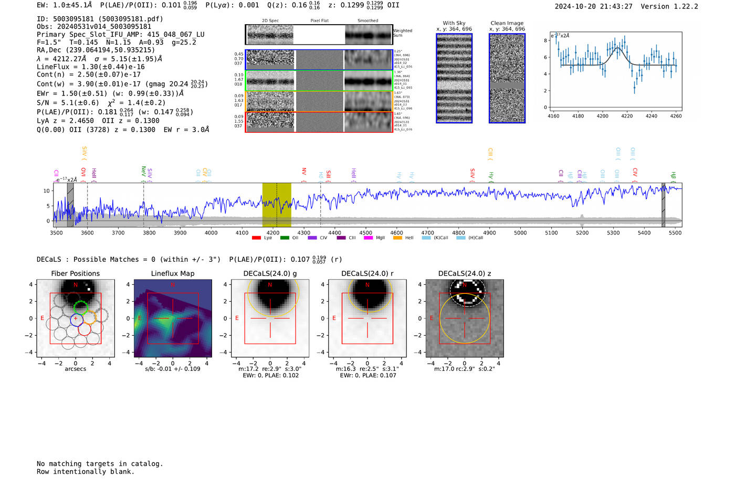Click the green fiber circle in Fiber Positions

pos(81,308)
